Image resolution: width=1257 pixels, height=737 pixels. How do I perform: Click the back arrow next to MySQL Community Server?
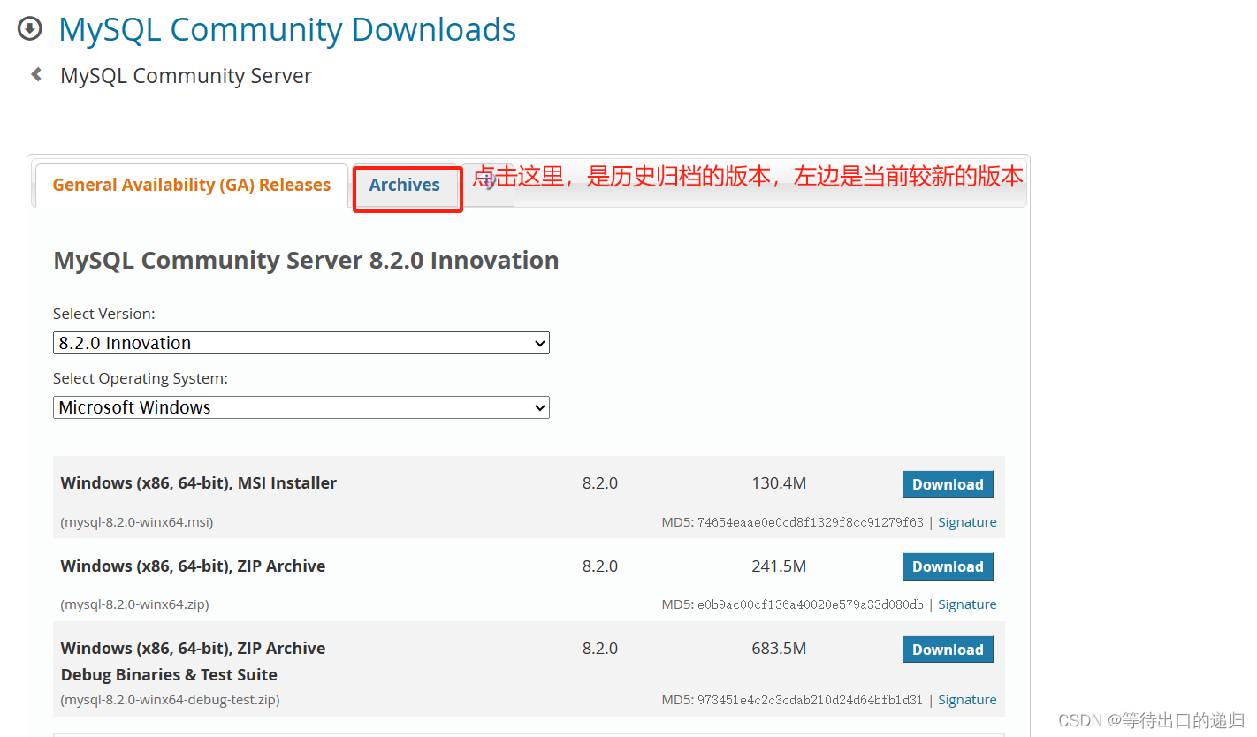click(36, 74)
